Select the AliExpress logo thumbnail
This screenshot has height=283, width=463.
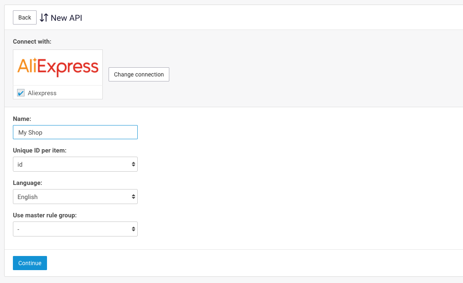click(x=58, y=68)
